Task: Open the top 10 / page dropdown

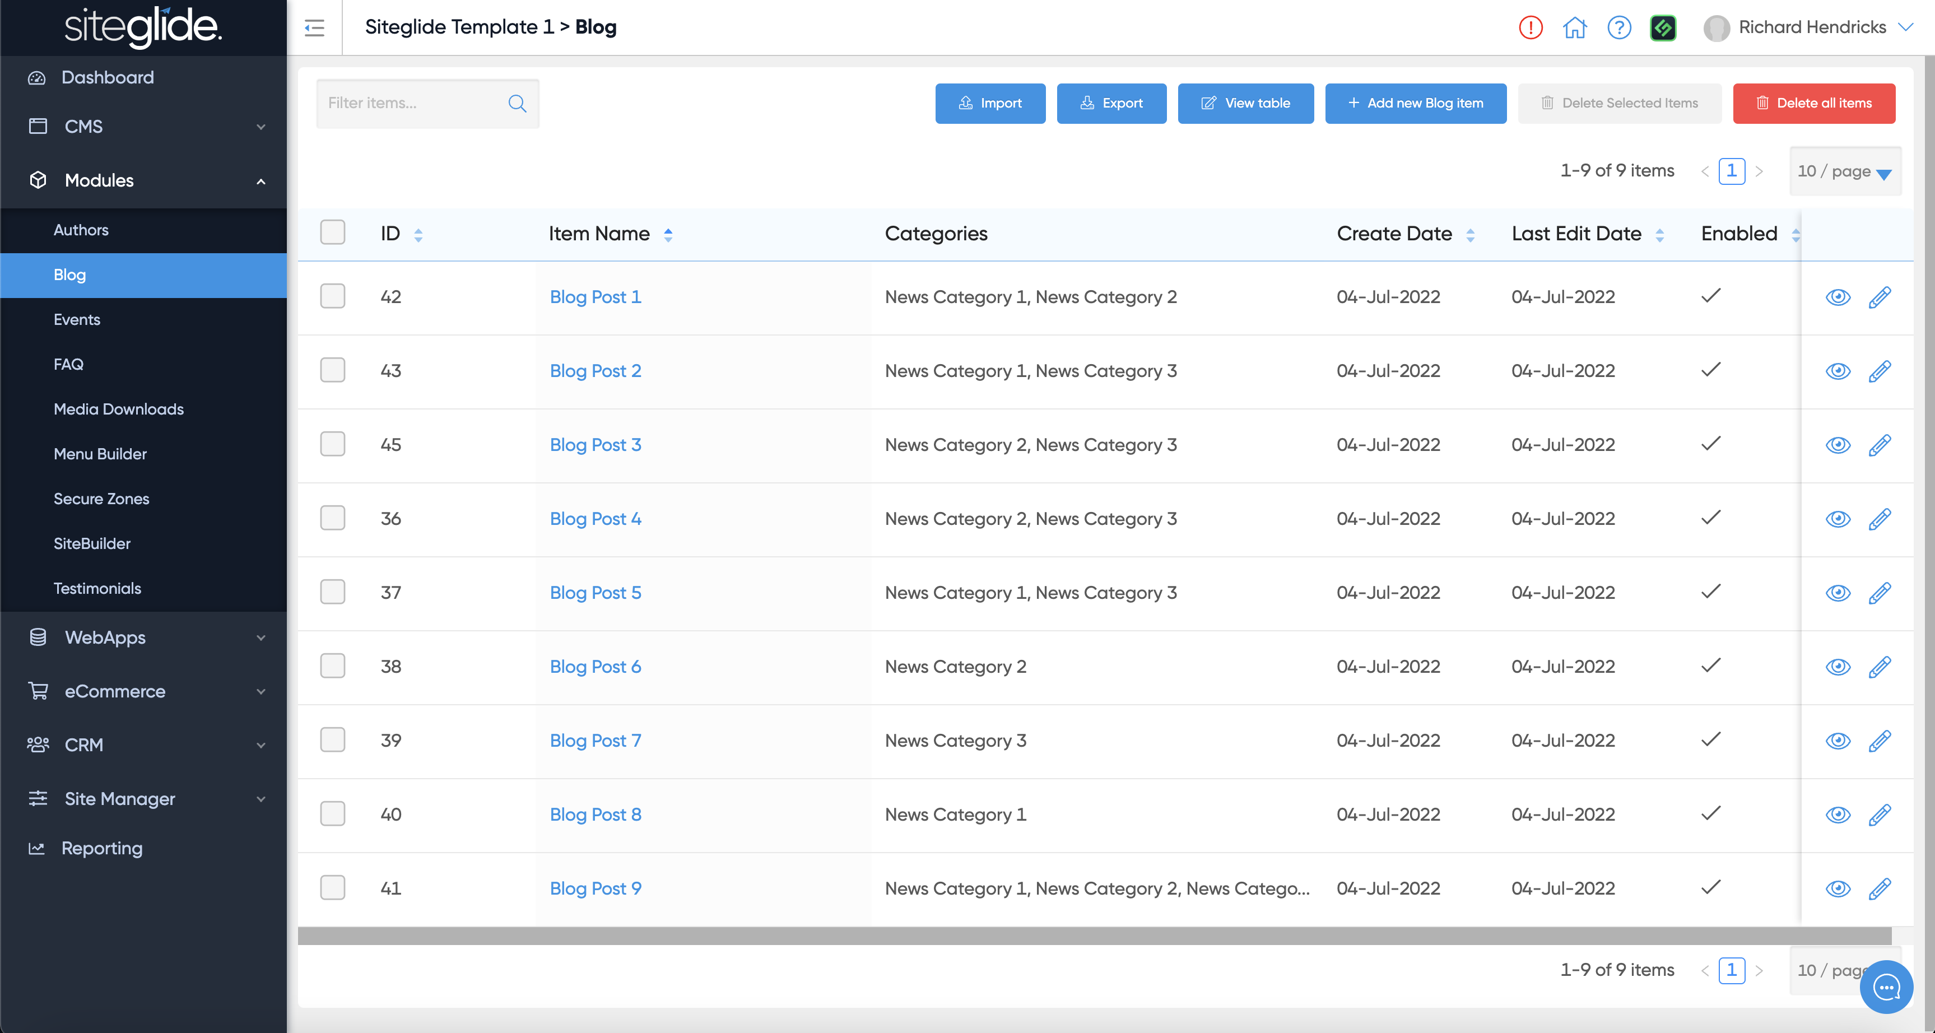Action: point(1845,171)
